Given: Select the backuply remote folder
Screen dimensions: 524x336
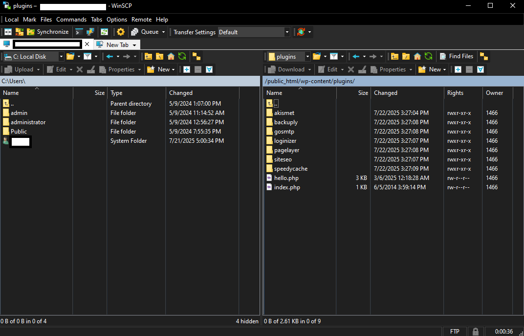Looking at the screenshot, I should tap(286, 122).
